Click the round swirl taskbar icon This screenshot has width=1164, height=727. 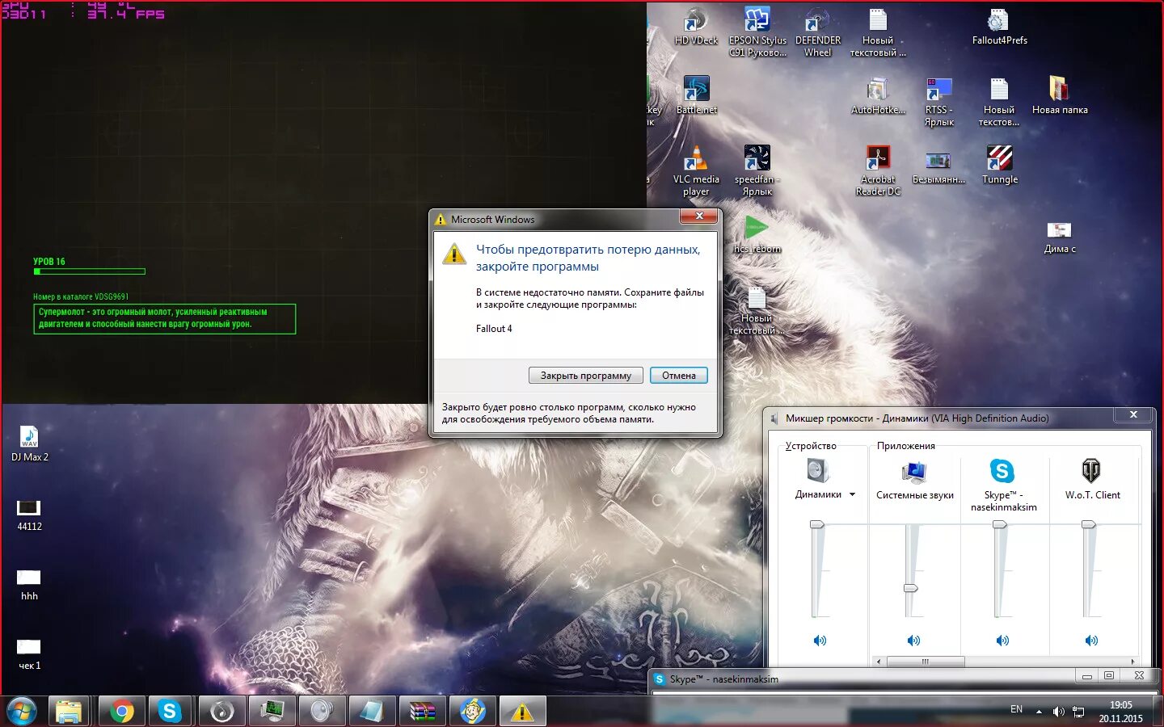pyautogui.click(x=221, y=712)
